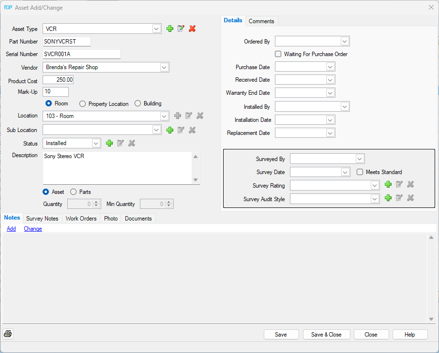The width and height of the screenshot is (439, 353).
Task: Open the Warranty End Date picker
Action: point(331,93)
